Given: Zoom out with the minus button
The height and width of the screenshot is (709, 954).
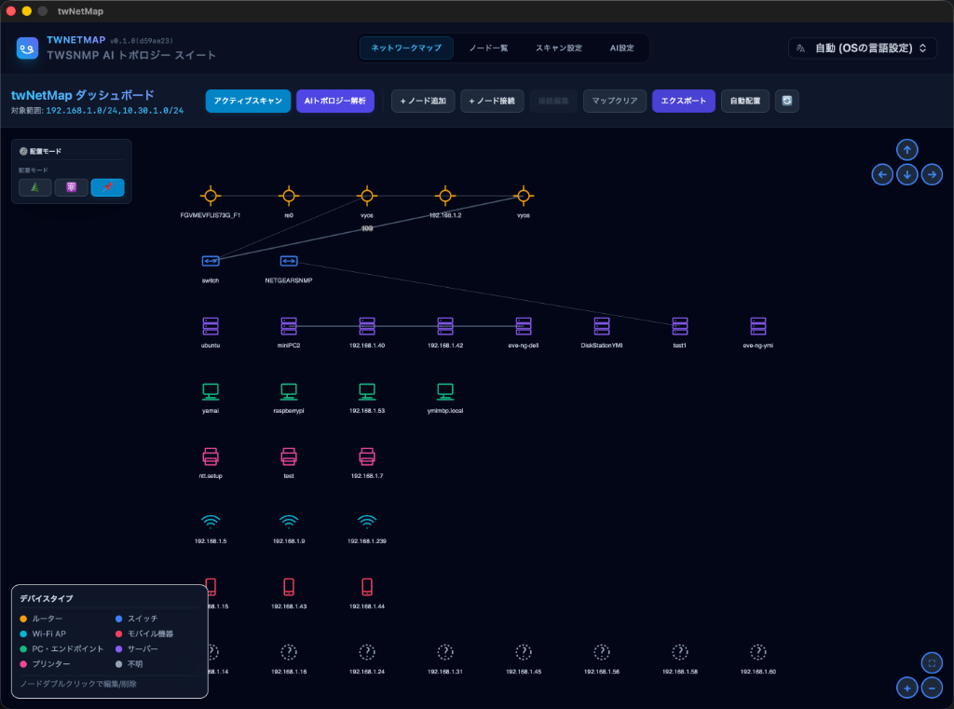Looking at the screenshot, I should click(x=932, y=688).
